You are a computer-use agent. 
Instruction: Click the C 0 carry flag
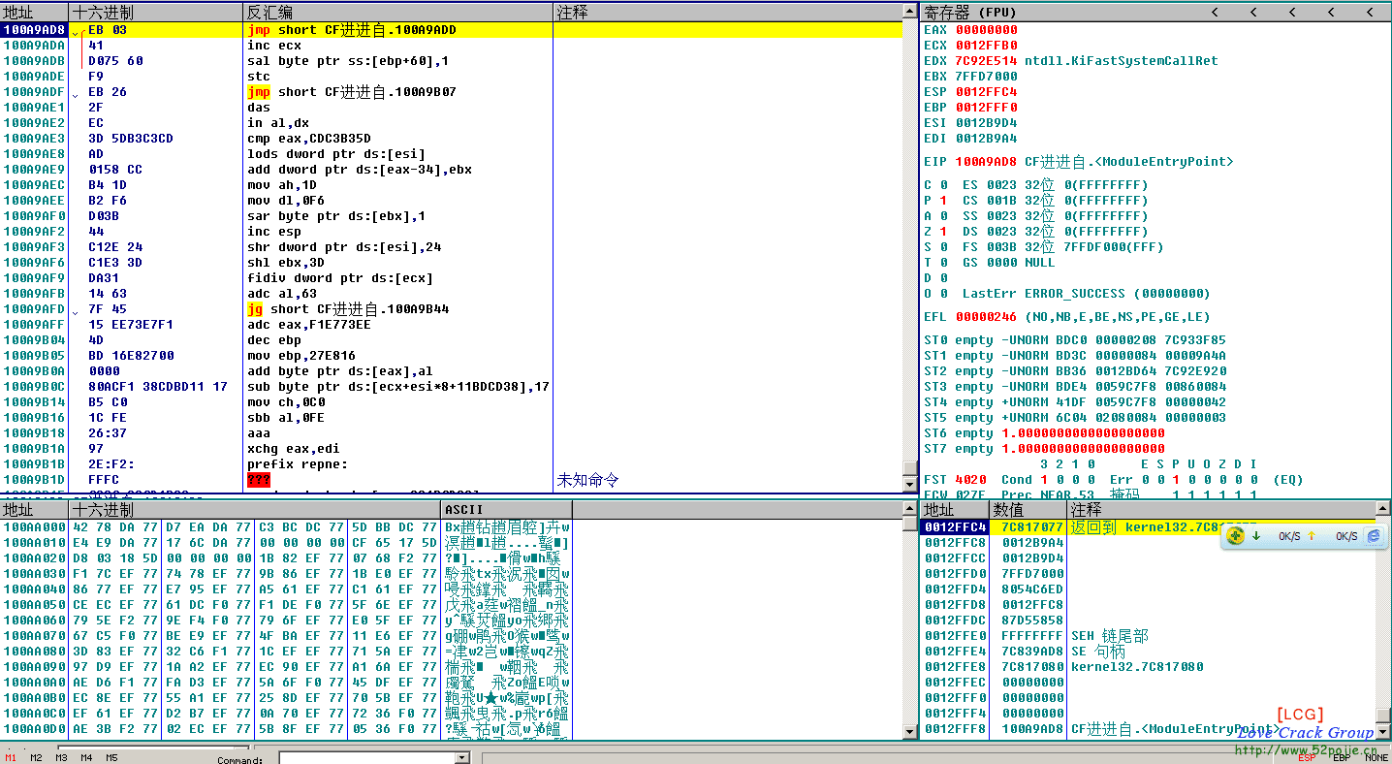(935, 185)
